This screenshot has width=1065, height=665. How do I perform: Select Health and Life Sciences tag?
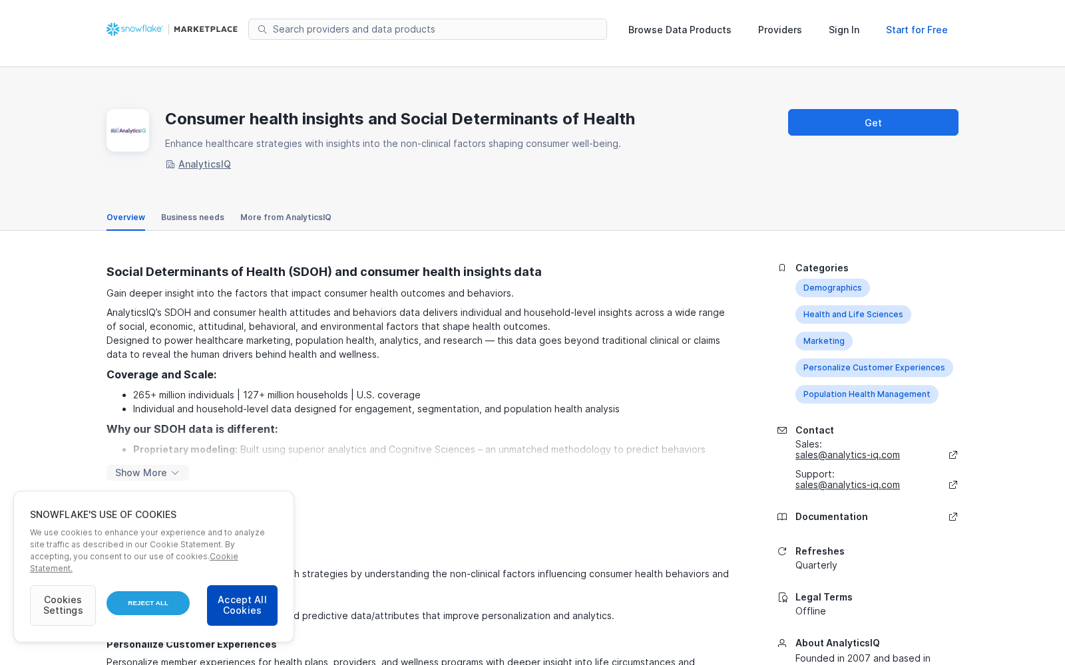853,315
